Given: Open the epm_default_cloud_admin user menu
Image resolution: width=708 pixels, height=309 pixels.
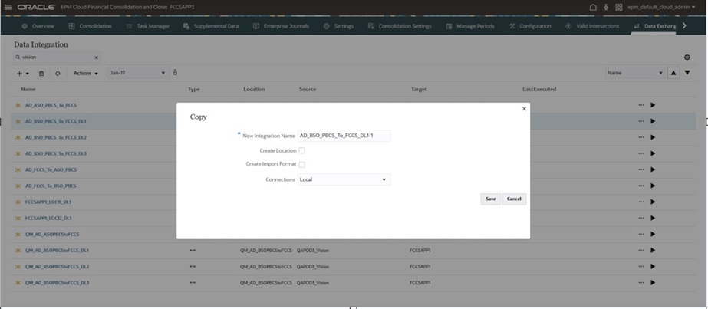Looking at the screenshot, I should pyautogui.click(x=661, y=7).
